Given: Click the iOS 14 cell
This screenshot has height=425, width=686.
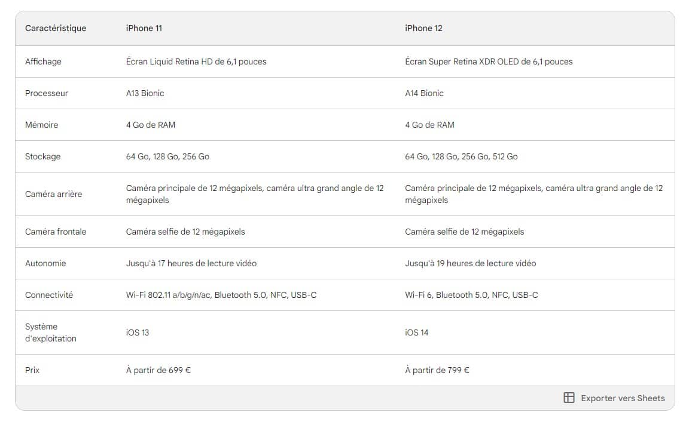Looking at the screenshot, I should [417, 332].
